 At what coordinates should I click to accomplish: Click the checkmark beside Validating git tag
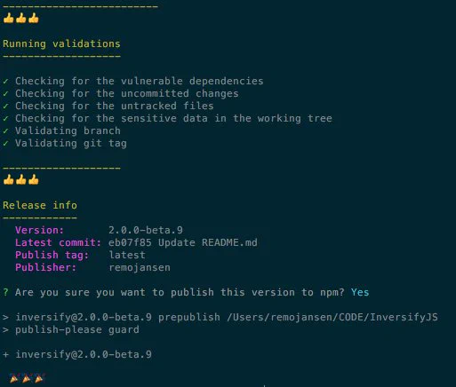[5, 143]
